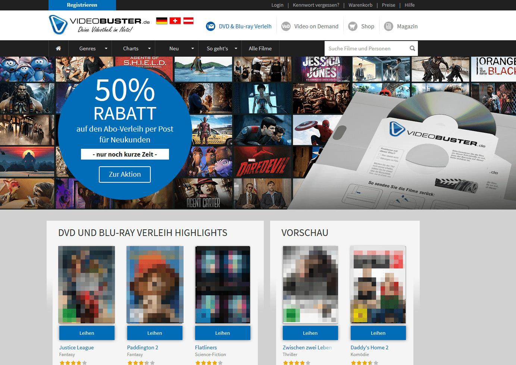The height and width of the screenshot is (365, 516).
Task: Open the Flatliners title link
Action: (x=206, y=347)
